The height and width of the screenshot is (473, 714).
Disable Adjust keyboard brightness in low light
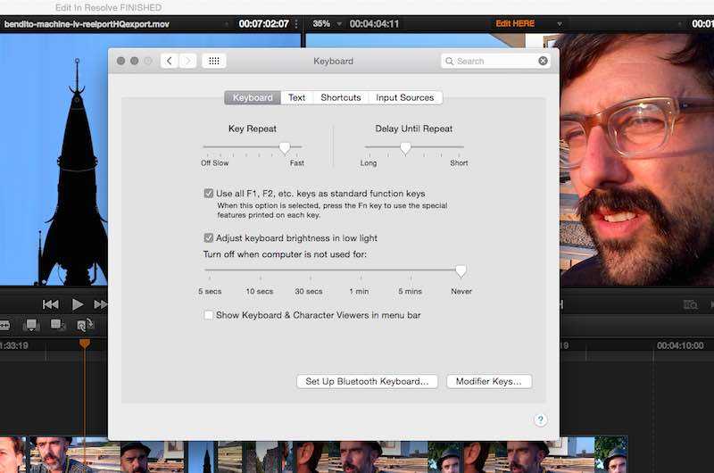[209, 238]
